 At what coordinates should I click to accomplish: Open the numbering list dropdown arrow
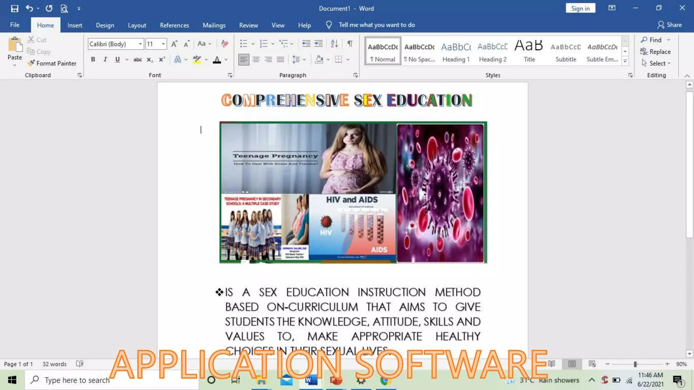tap(273, 44)
